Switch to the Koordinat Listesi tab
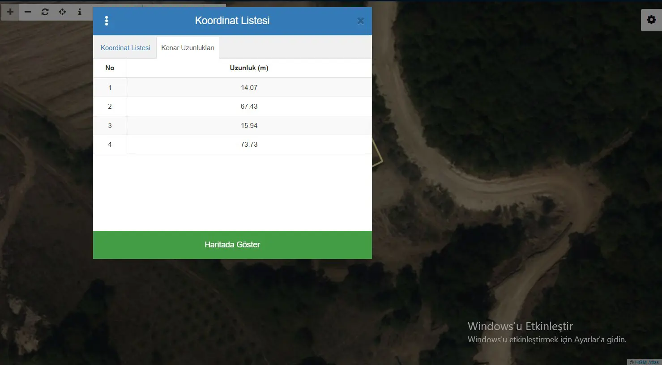The image size is (662, 365). [x=125, y=48]
